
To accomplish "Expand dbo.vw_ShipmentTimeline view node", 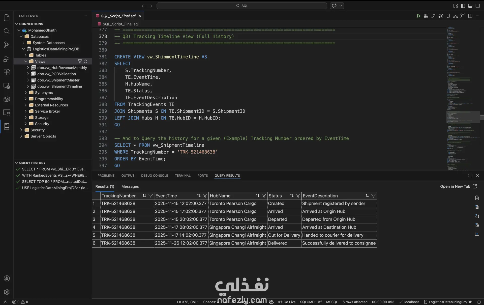I will [28, 86].
